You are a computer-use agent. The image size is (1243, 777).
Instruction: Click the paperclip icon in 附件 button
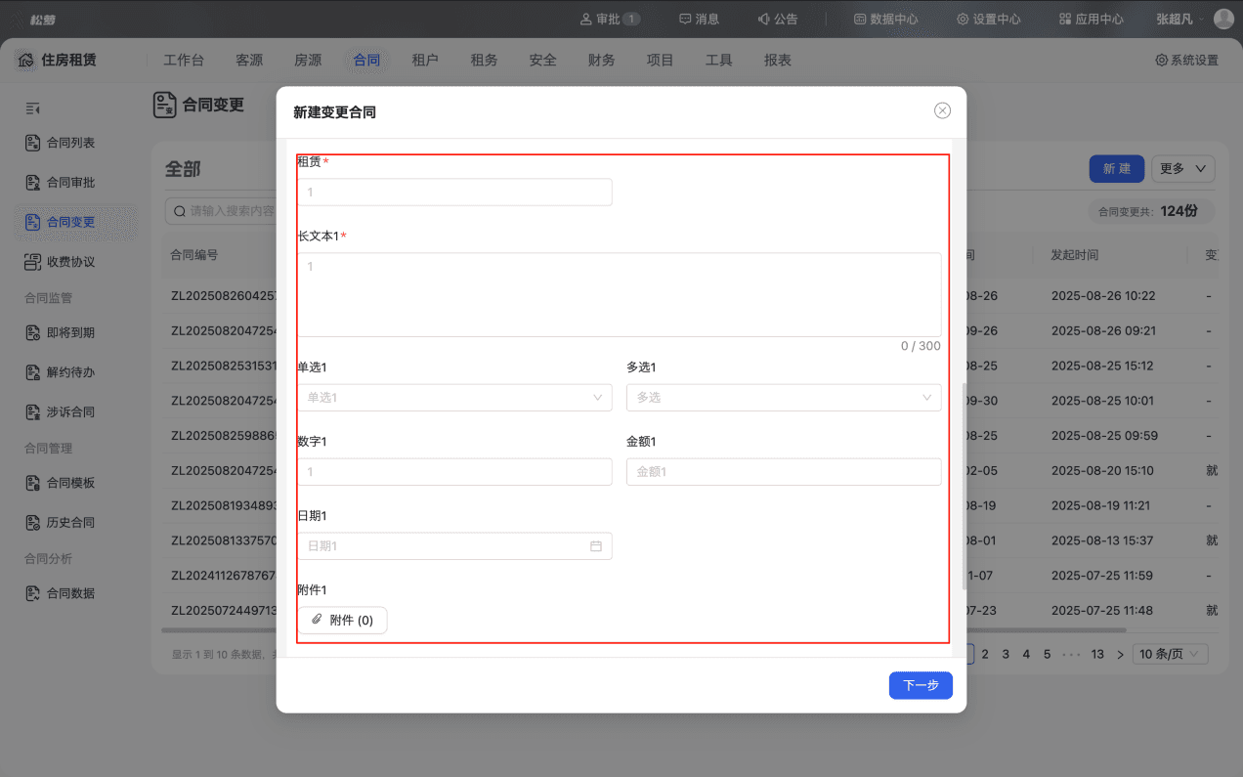coord(317,620)
